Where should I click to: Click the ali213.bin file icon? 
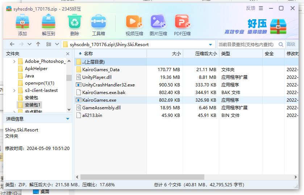[79, 115]
